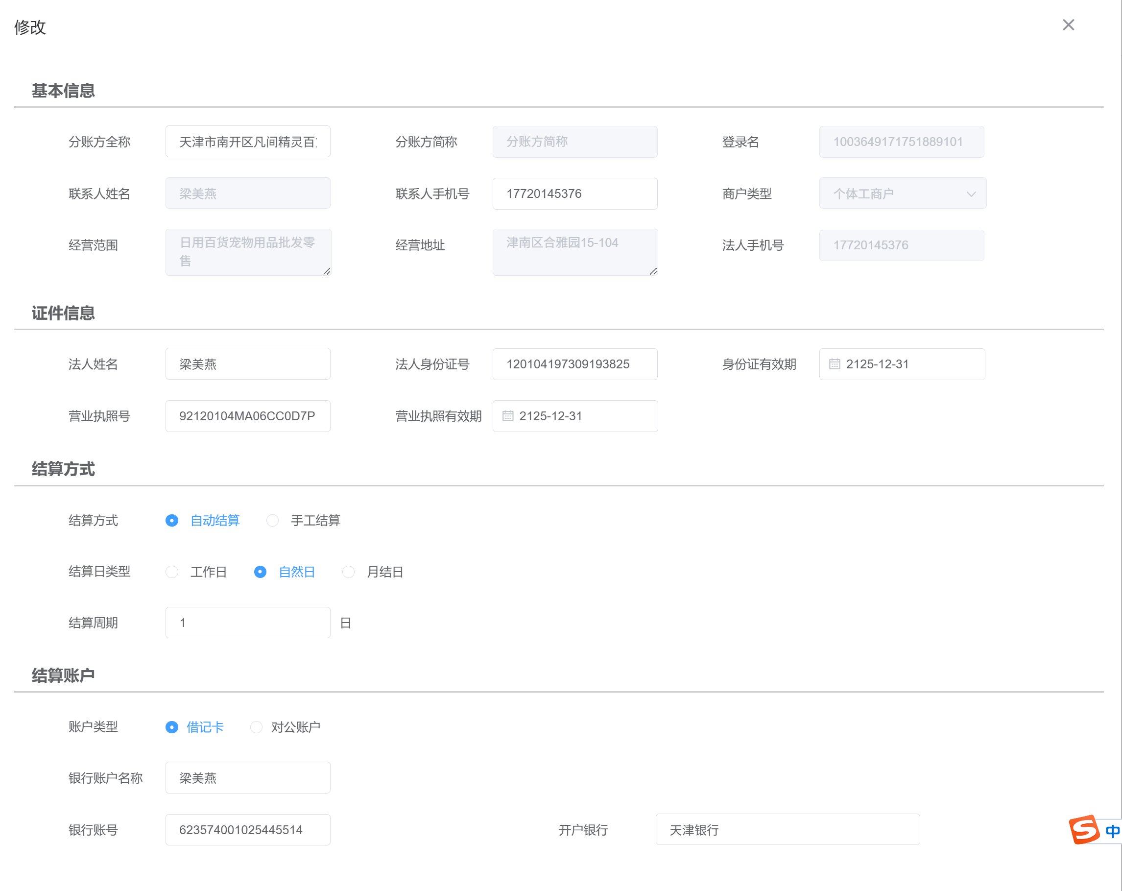The width and height of the screenshot is (1122, 891).
Task: Choose 对公账户 account type
Action: coord(256,727)
